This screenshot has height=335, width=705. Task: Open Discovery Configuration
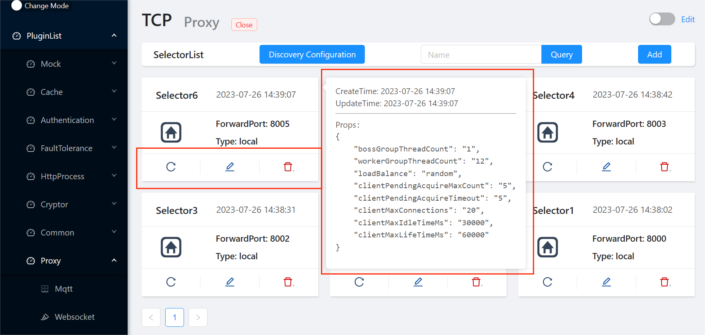[312, 55]
